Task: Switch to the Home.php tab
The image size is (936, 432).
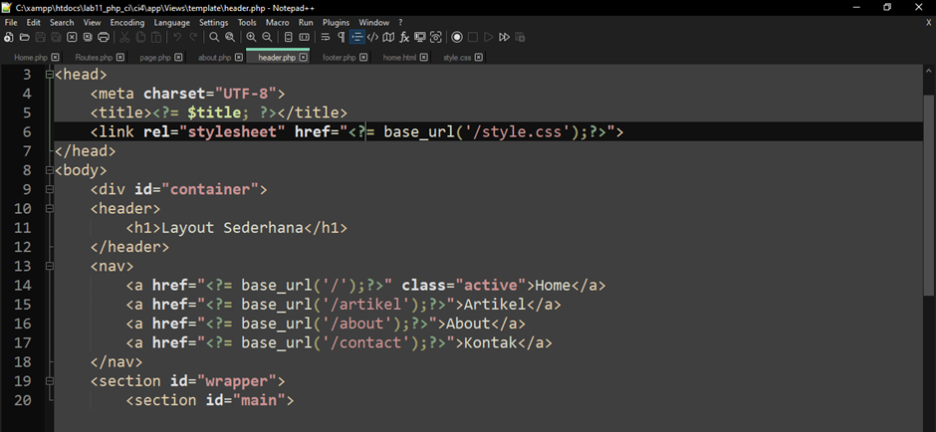Action: [x=31, y=58]
